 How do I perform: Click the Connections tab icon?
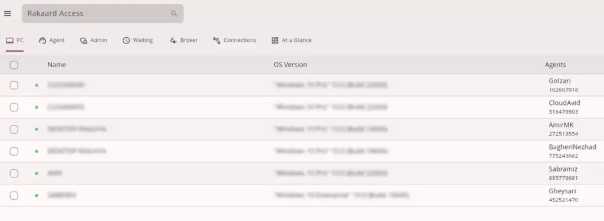tap(216, 41)
